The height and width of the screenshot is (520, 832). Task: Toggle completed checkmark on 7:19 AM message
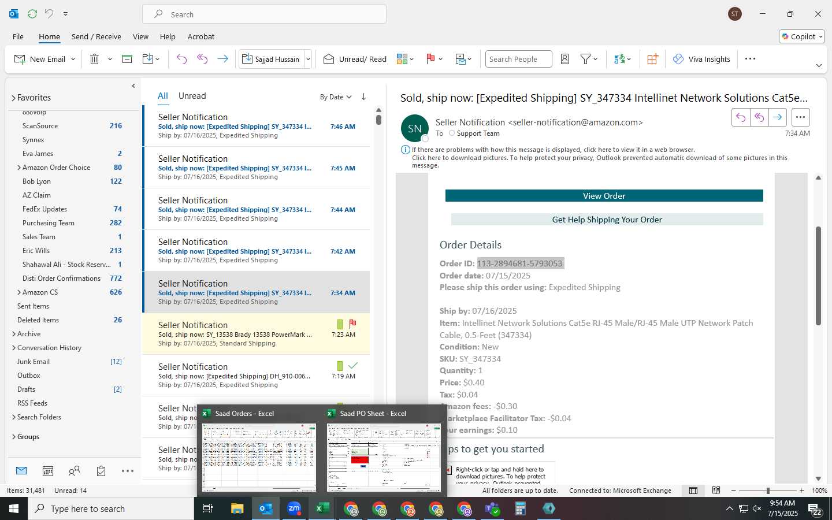[x=353, y=365]
